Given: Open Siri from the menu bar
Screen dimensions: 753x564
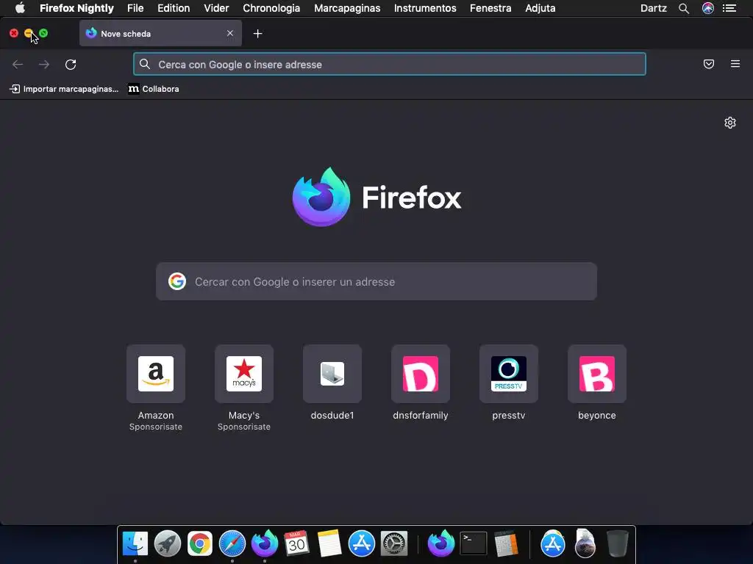Looking at the screenshot, I should pyautogui.click(x=708, y=8).
